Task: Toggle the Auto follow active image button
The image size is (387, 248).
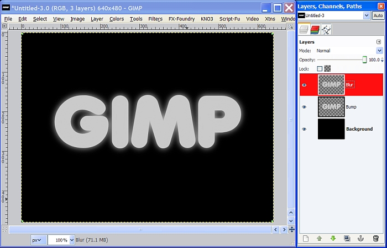Action: pyautogui.click(x=378, y=15)
